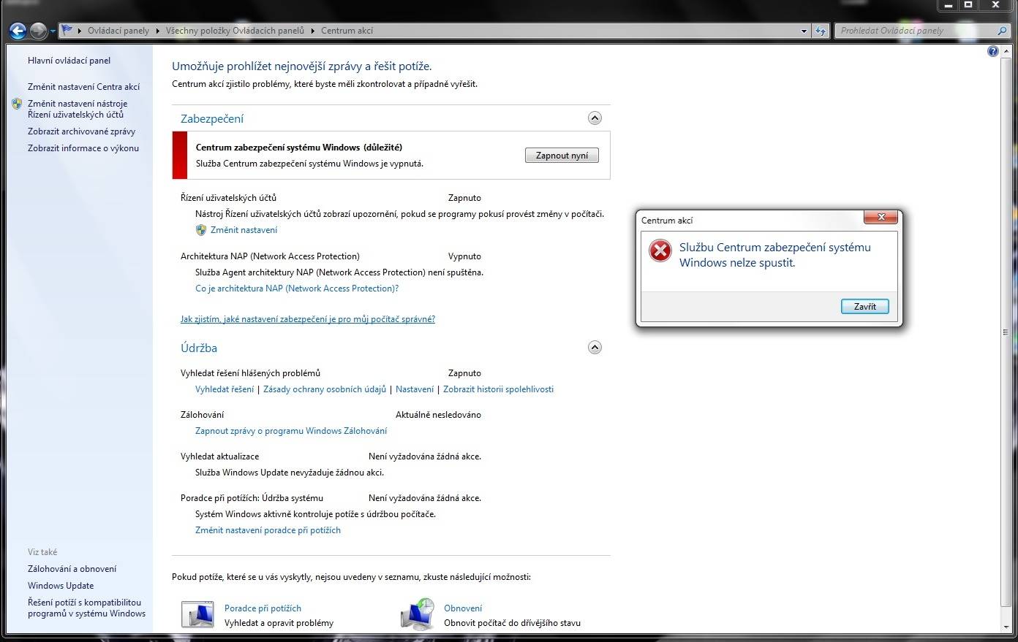Viewport: 1018px width, 642px height.
Task: Maximize the Control Panel window
Action: [x=968, y=4]
